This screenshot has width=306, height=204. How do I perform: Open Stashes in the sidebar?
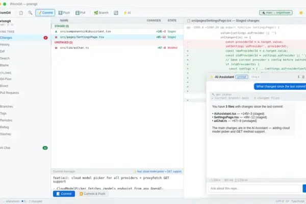click(x=24, y=134)
